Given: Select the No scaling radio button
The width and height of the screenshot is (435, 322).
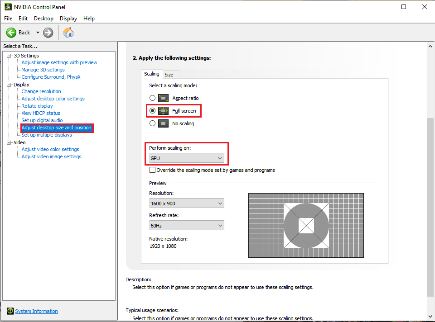Looking at the screenshot, I should 152,123.
